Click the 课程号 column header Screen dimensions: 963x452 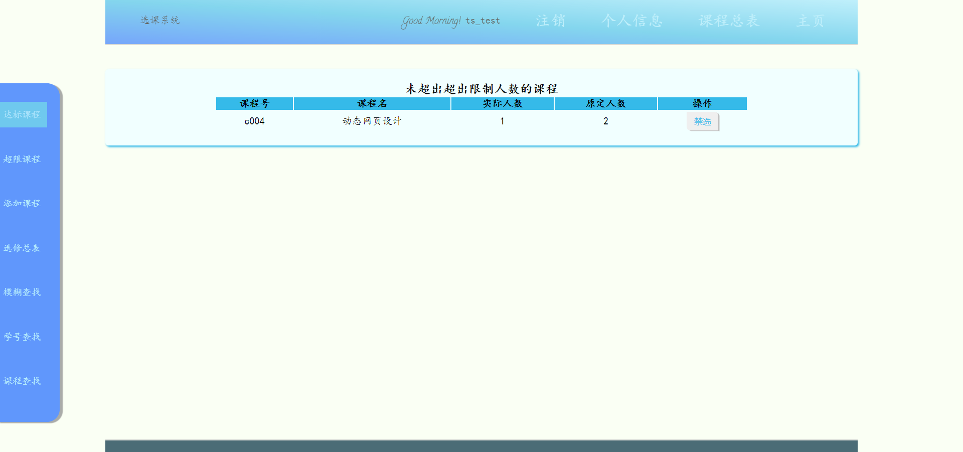click(x=254, y=103)
